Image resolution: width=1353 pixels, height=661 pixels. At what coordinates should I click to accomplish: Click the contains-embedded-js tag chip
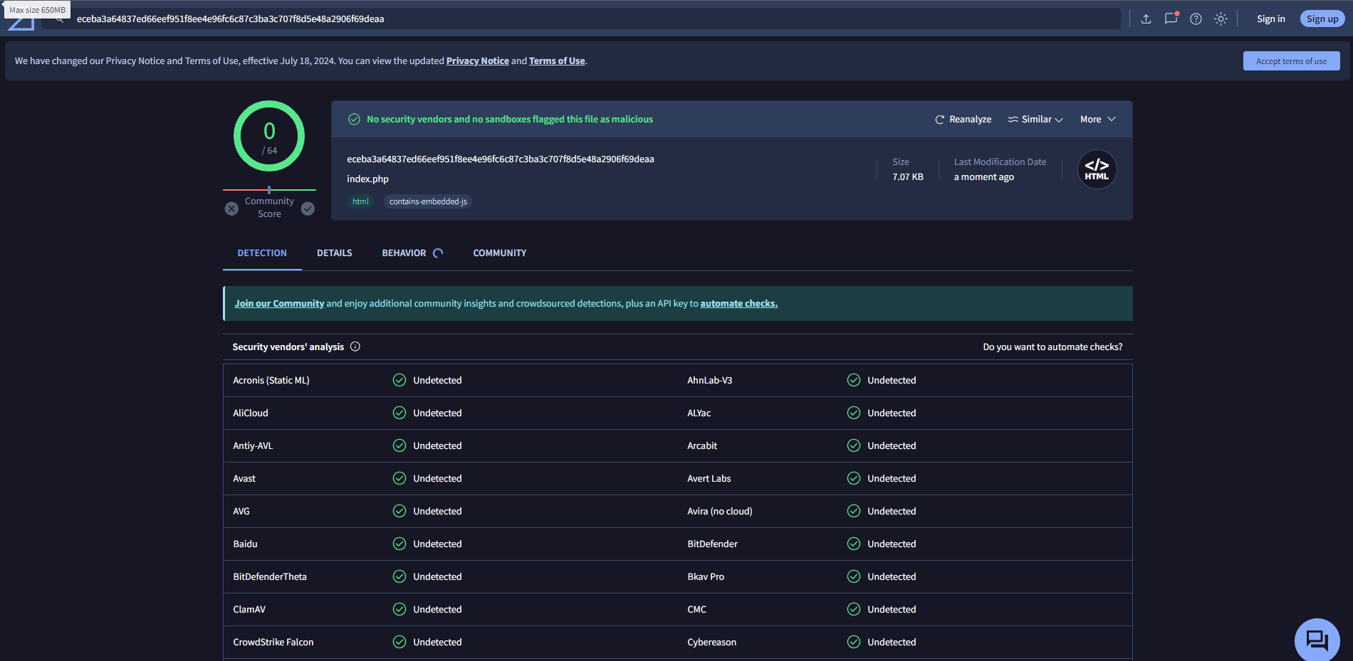tap(428, 201)
